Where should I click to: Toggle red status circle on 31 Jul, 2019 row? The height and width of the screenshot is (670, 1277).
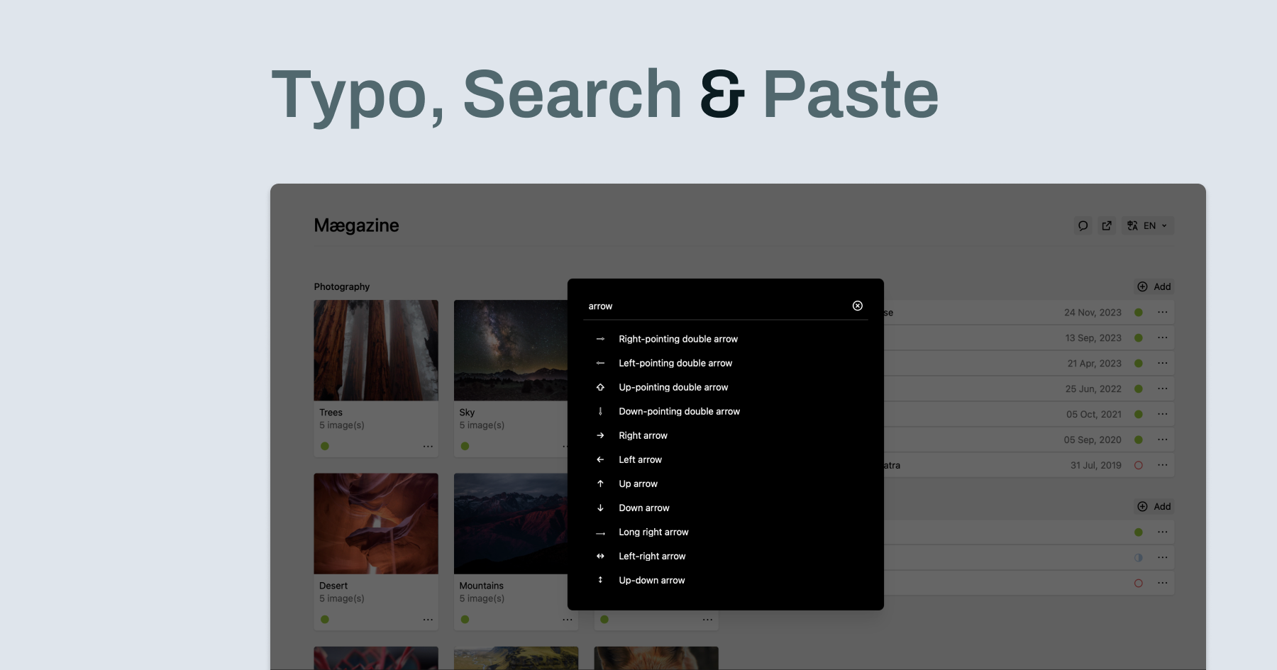(1138, 465)
